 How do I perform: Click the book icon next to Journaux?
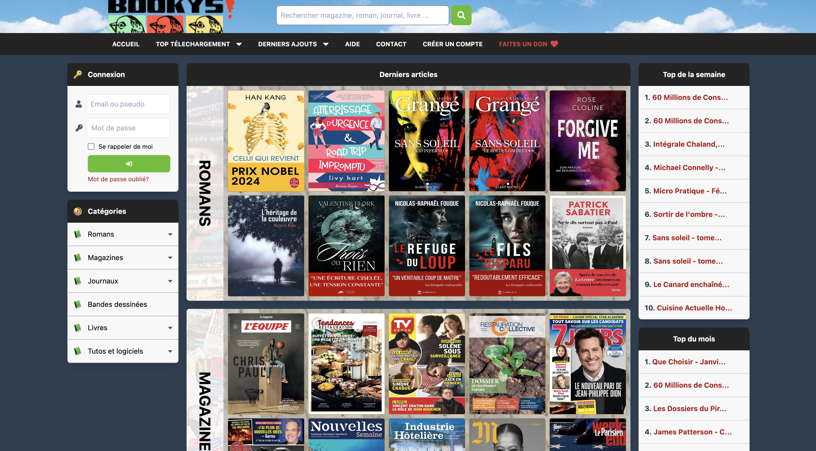click(77, 281)
